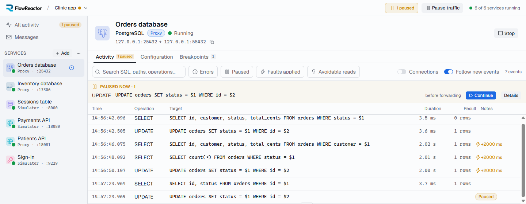
Task: Pause all traffic
Action: 442,8
